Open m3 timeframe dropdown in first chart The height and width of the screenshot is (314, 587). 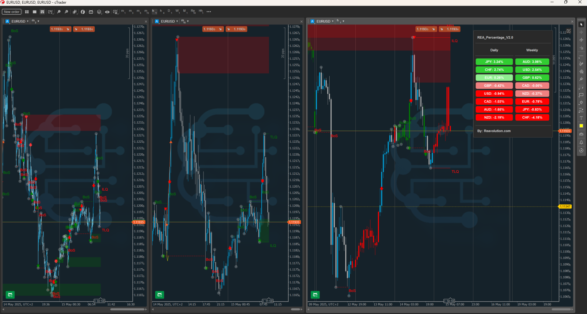pos(36,21)
